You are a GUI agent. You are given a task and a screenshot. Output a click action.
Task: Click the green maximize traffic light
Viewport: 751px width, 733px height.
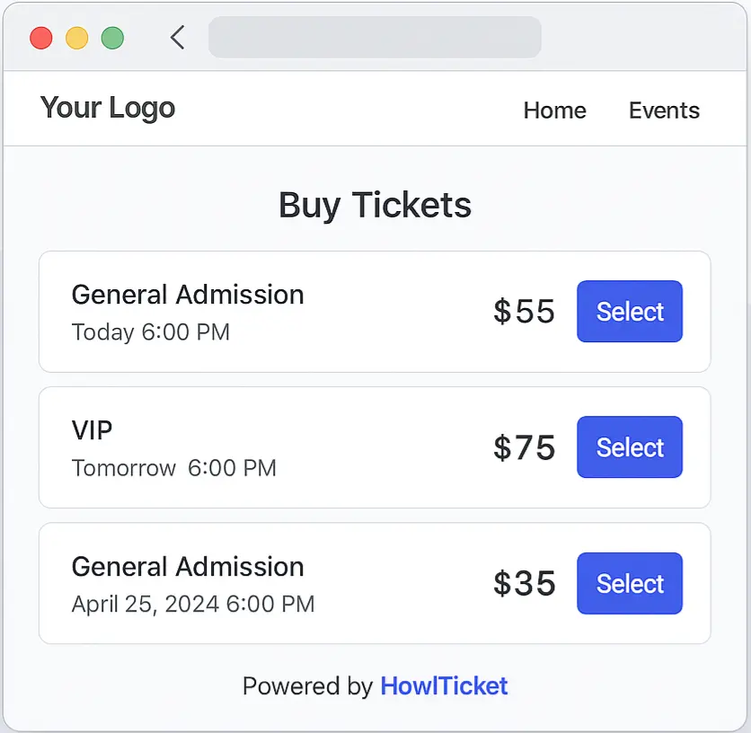(x=113, y=38)
